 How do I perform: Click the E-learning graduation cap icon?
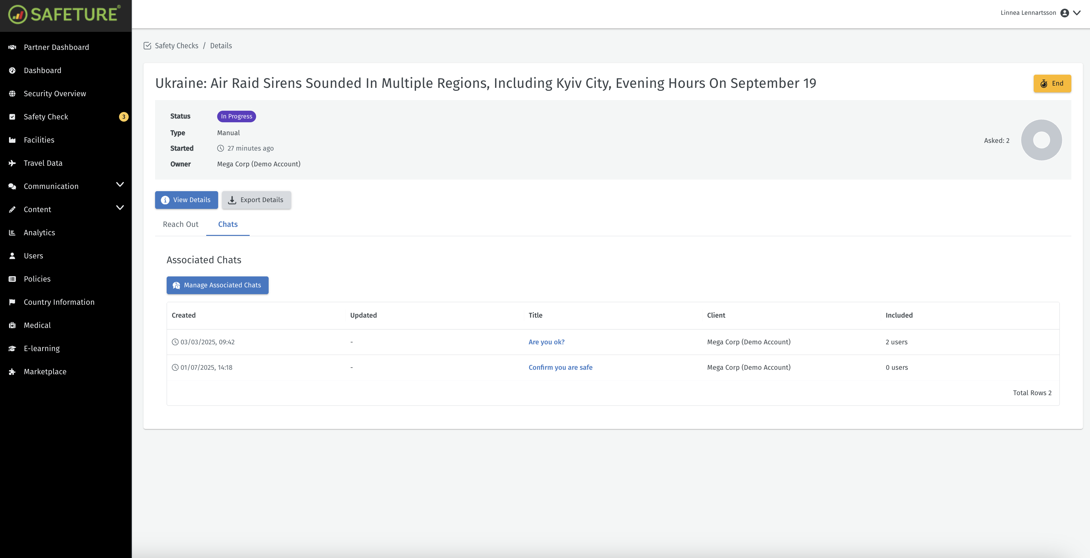(12, 349)
